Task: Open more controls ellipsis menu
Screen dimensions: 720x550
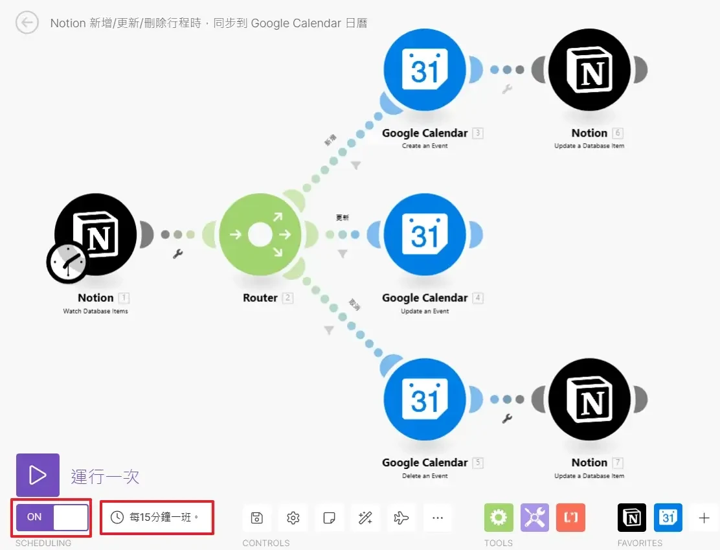Action: click(x=437, y=518)
